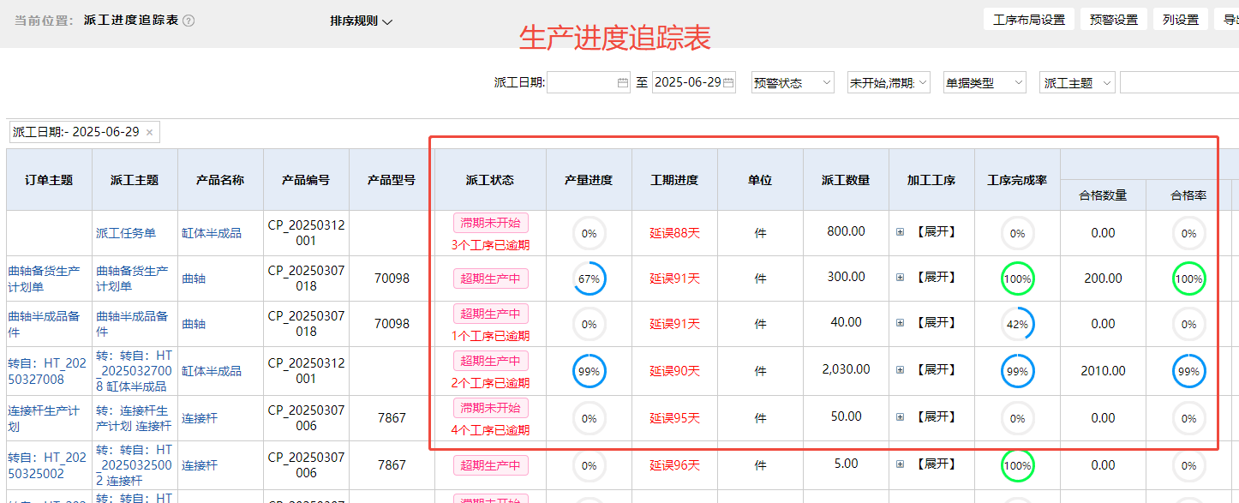Open the 预警状态 dropdown
The width and height of the screenshot is (1239, 503).
793,82
